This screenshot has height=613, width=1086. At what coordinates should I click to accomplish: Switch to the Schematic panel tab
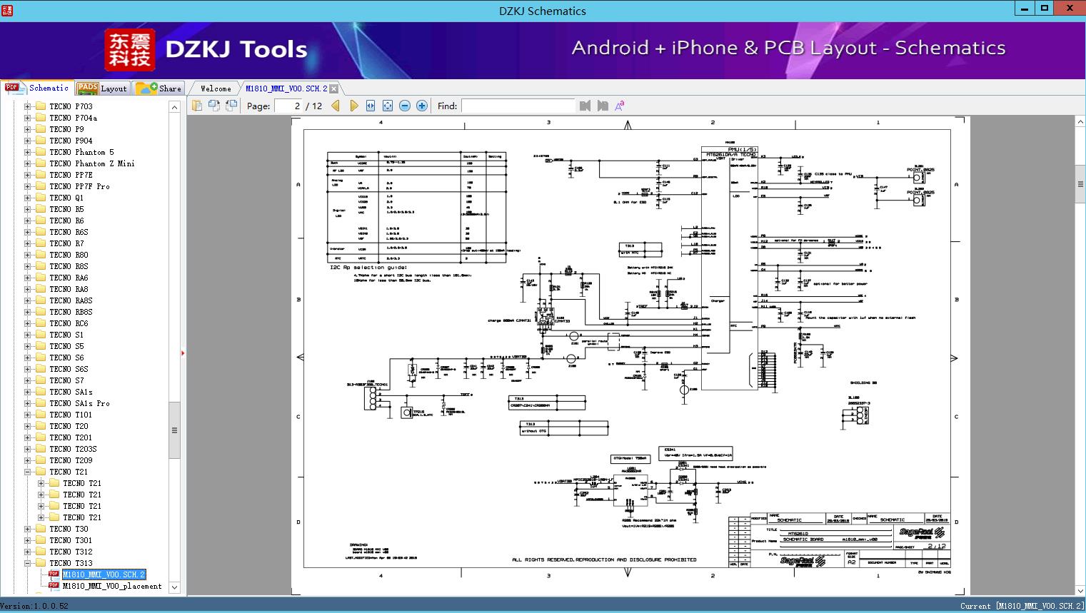37,88
